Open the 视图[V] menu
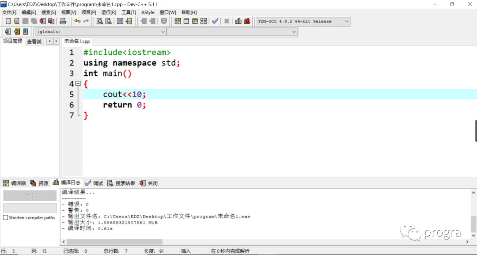The height and width of the screenshot is (255, 477). [x=69, y=12]
